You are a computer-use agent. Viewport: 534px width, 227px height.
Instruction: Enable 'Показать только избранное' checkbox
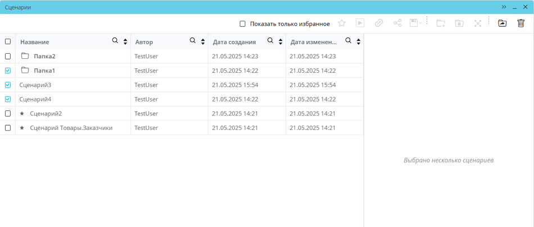click(x=243, y=24)
